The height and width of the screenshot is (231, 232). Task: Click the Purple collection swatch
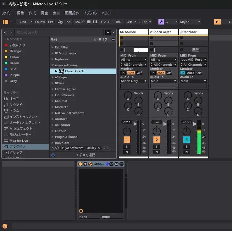tap(6, 75)
